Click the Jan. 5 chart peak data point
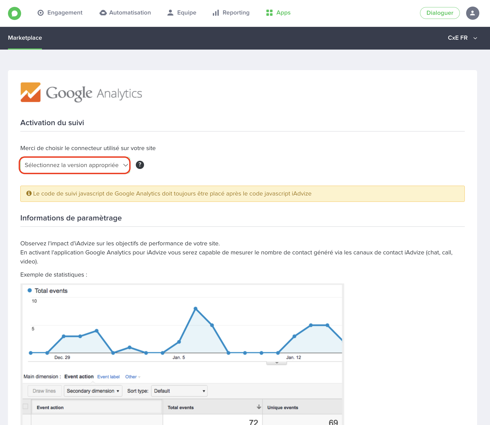 [196, 309]
